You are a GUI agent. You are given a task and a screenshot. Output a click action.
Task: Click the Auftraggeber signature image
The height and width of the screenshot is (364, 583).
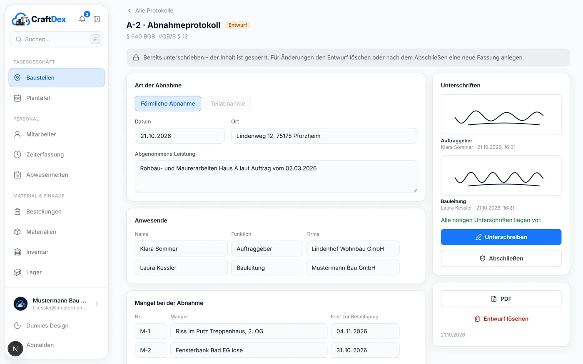pyautogui.click(x=501, y=115)
